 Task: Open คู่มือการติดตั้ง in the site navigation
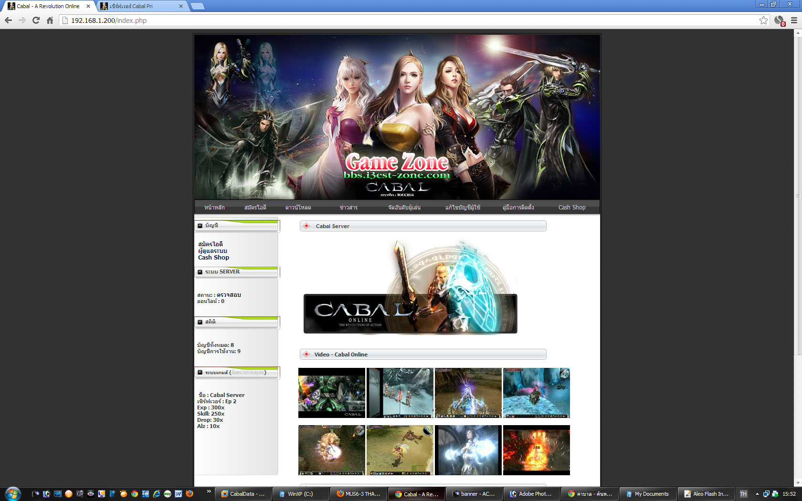tap(518, 208)
